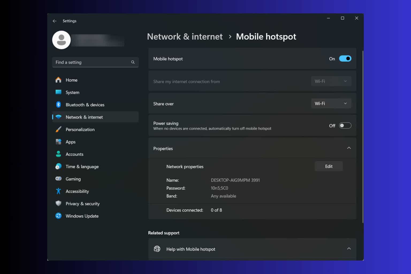
Task: Click the Find a setting search box
Action: click(x=96, y=62)
